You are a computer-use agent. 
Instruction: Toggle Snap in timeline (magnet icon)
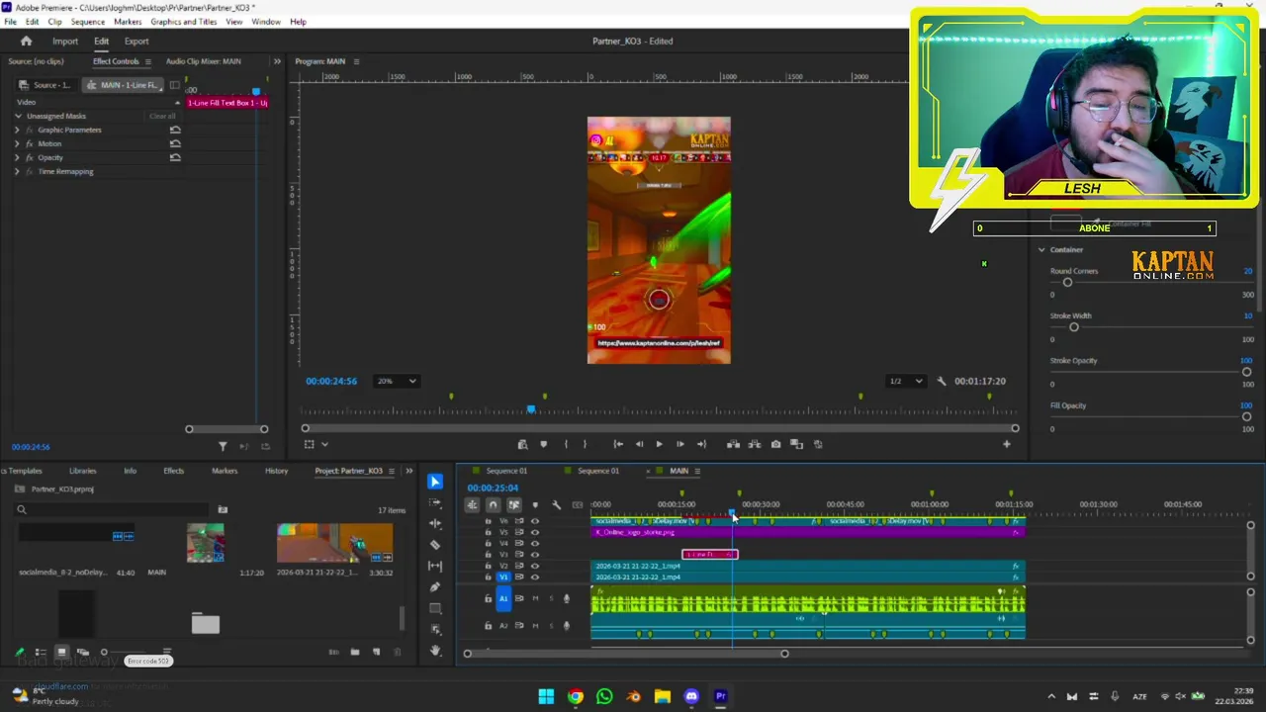pyautogui.click(x=493, y=505)
